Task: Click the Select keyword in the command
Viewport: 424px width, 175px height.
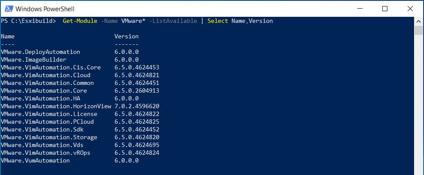Action: [x=218, y=21]
